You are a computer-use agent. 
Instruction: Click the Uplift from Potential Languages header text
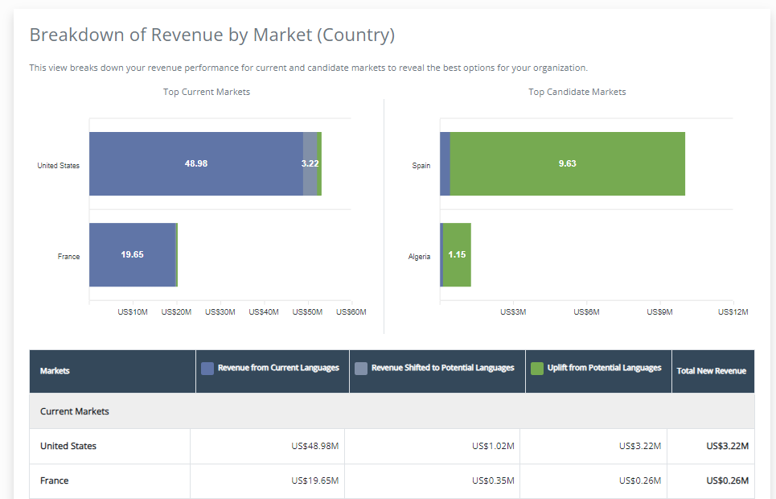click(604, 368)
